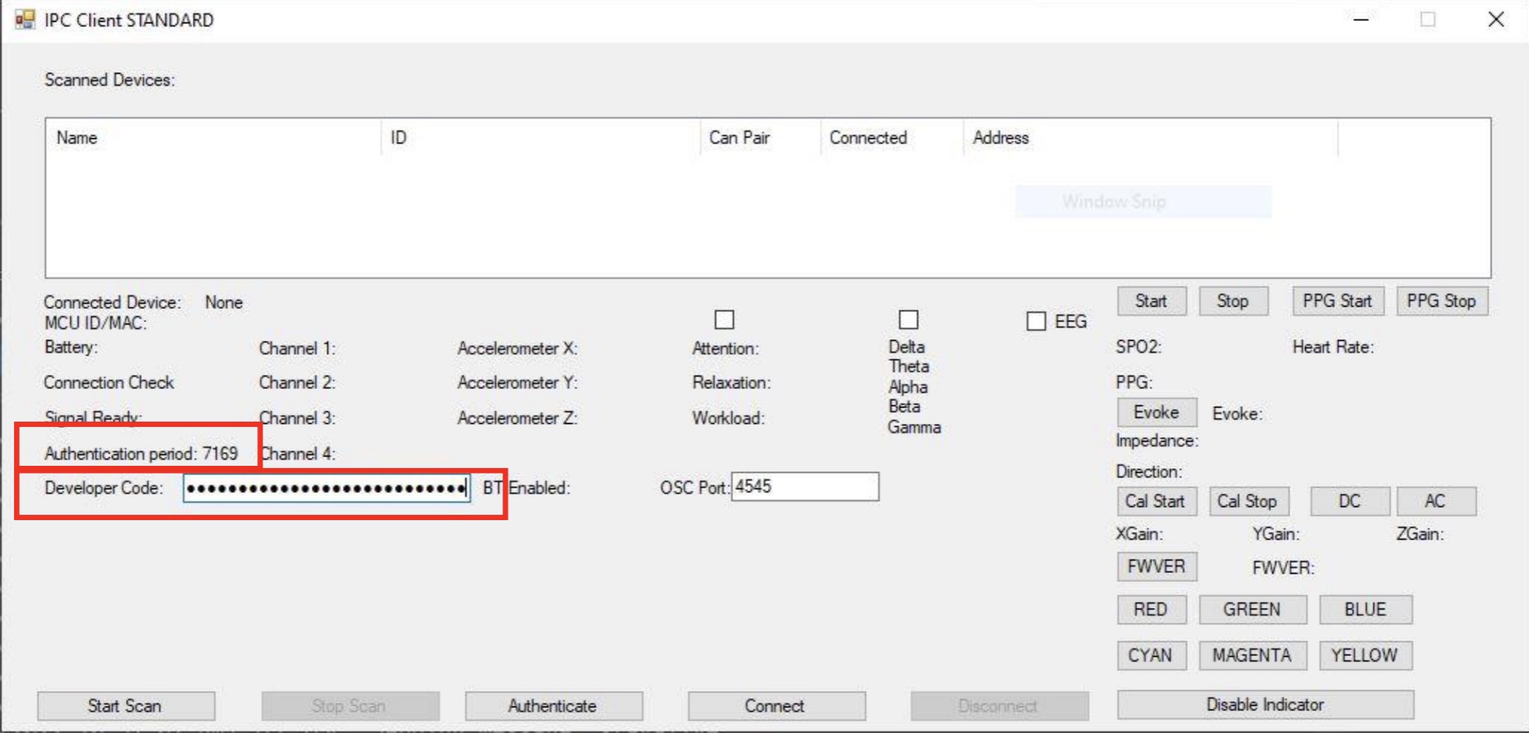Select the OSC Port input field
Screen dimensions: 1529x736
tap(805, 488)
